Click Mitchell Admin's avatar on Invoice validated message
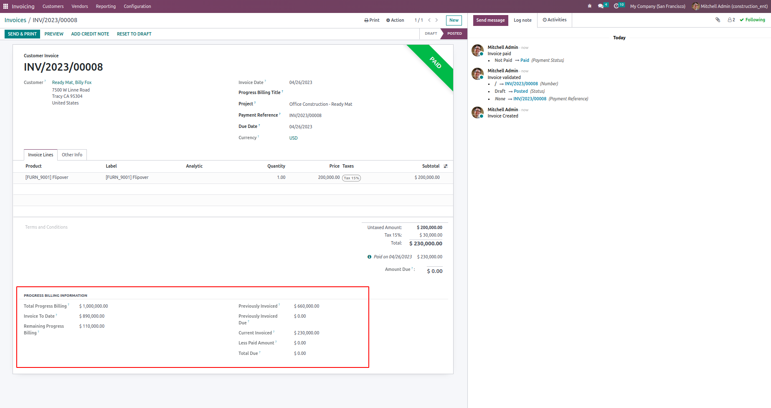 (477, 74)
